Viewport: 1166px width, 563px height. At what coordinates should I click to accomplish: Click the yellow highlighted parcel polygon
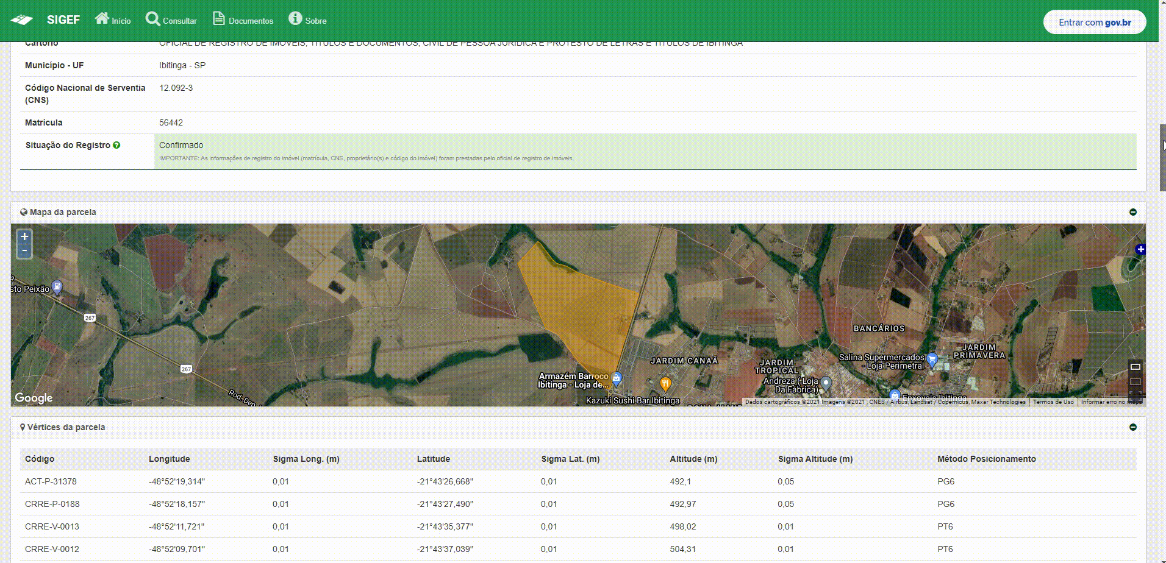tap(579, 305)
